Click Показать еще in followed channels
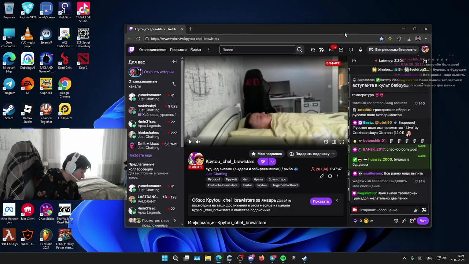Screen dimensions: 469x264 point(140,155)
